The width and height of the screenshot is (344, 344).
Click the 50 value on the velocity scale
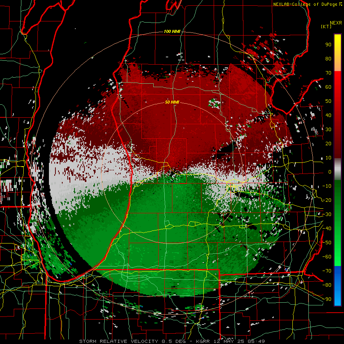(328, 101)
